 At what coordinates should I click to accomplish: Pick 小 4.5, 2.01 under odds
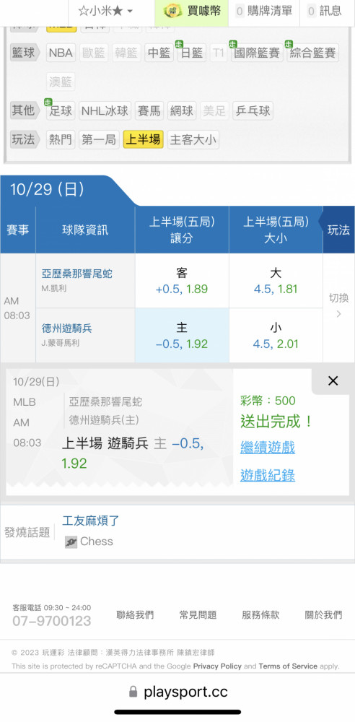click(276, 336)
